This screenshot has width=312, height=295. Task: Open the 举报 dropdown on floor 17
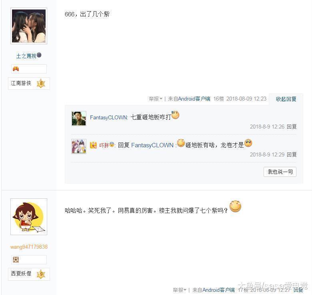[179, 290]
